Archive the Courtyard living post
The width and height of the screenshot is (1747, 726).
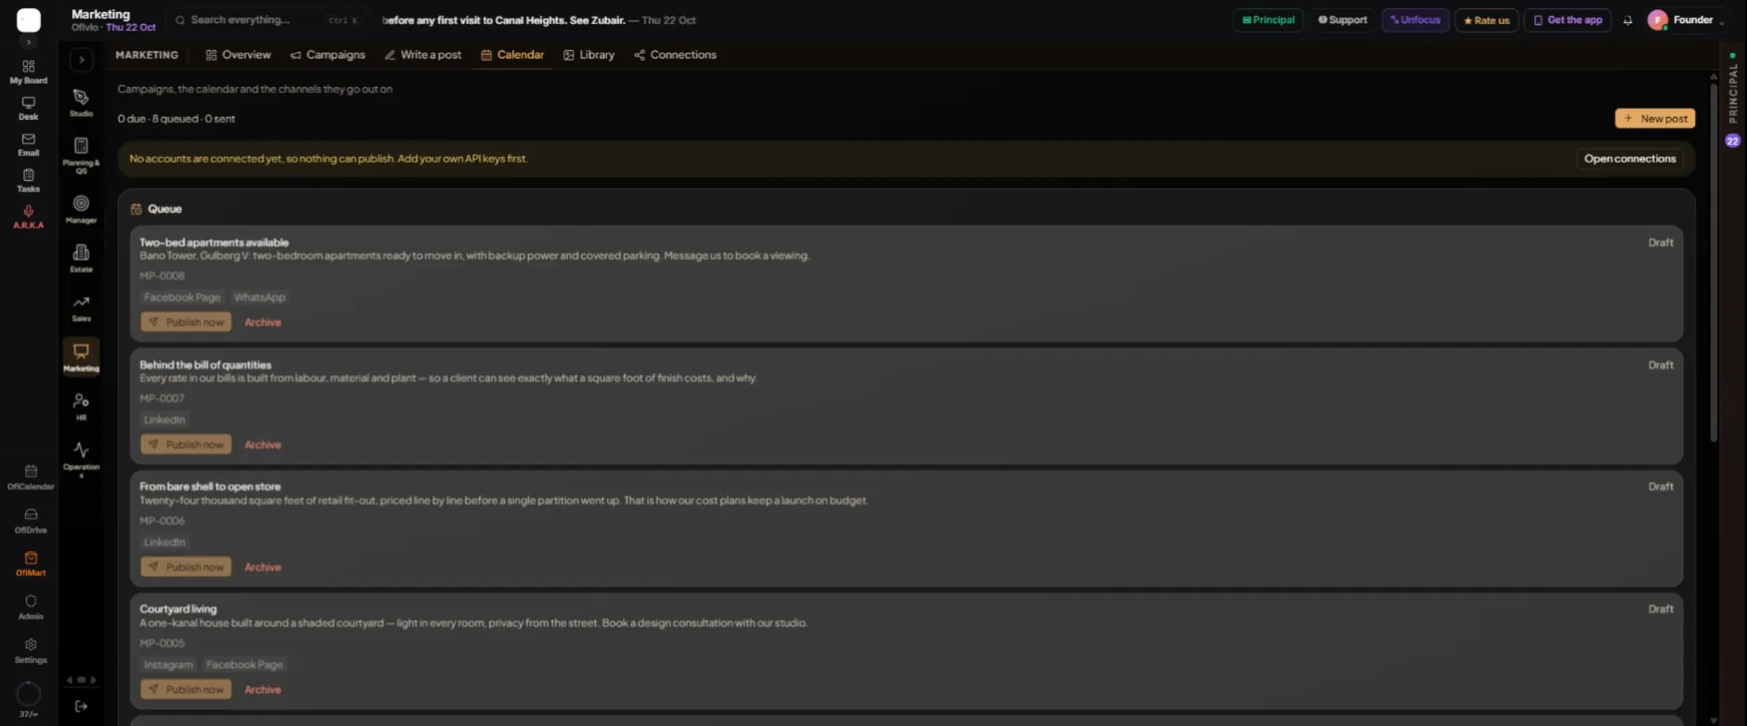tap(263, 690)
